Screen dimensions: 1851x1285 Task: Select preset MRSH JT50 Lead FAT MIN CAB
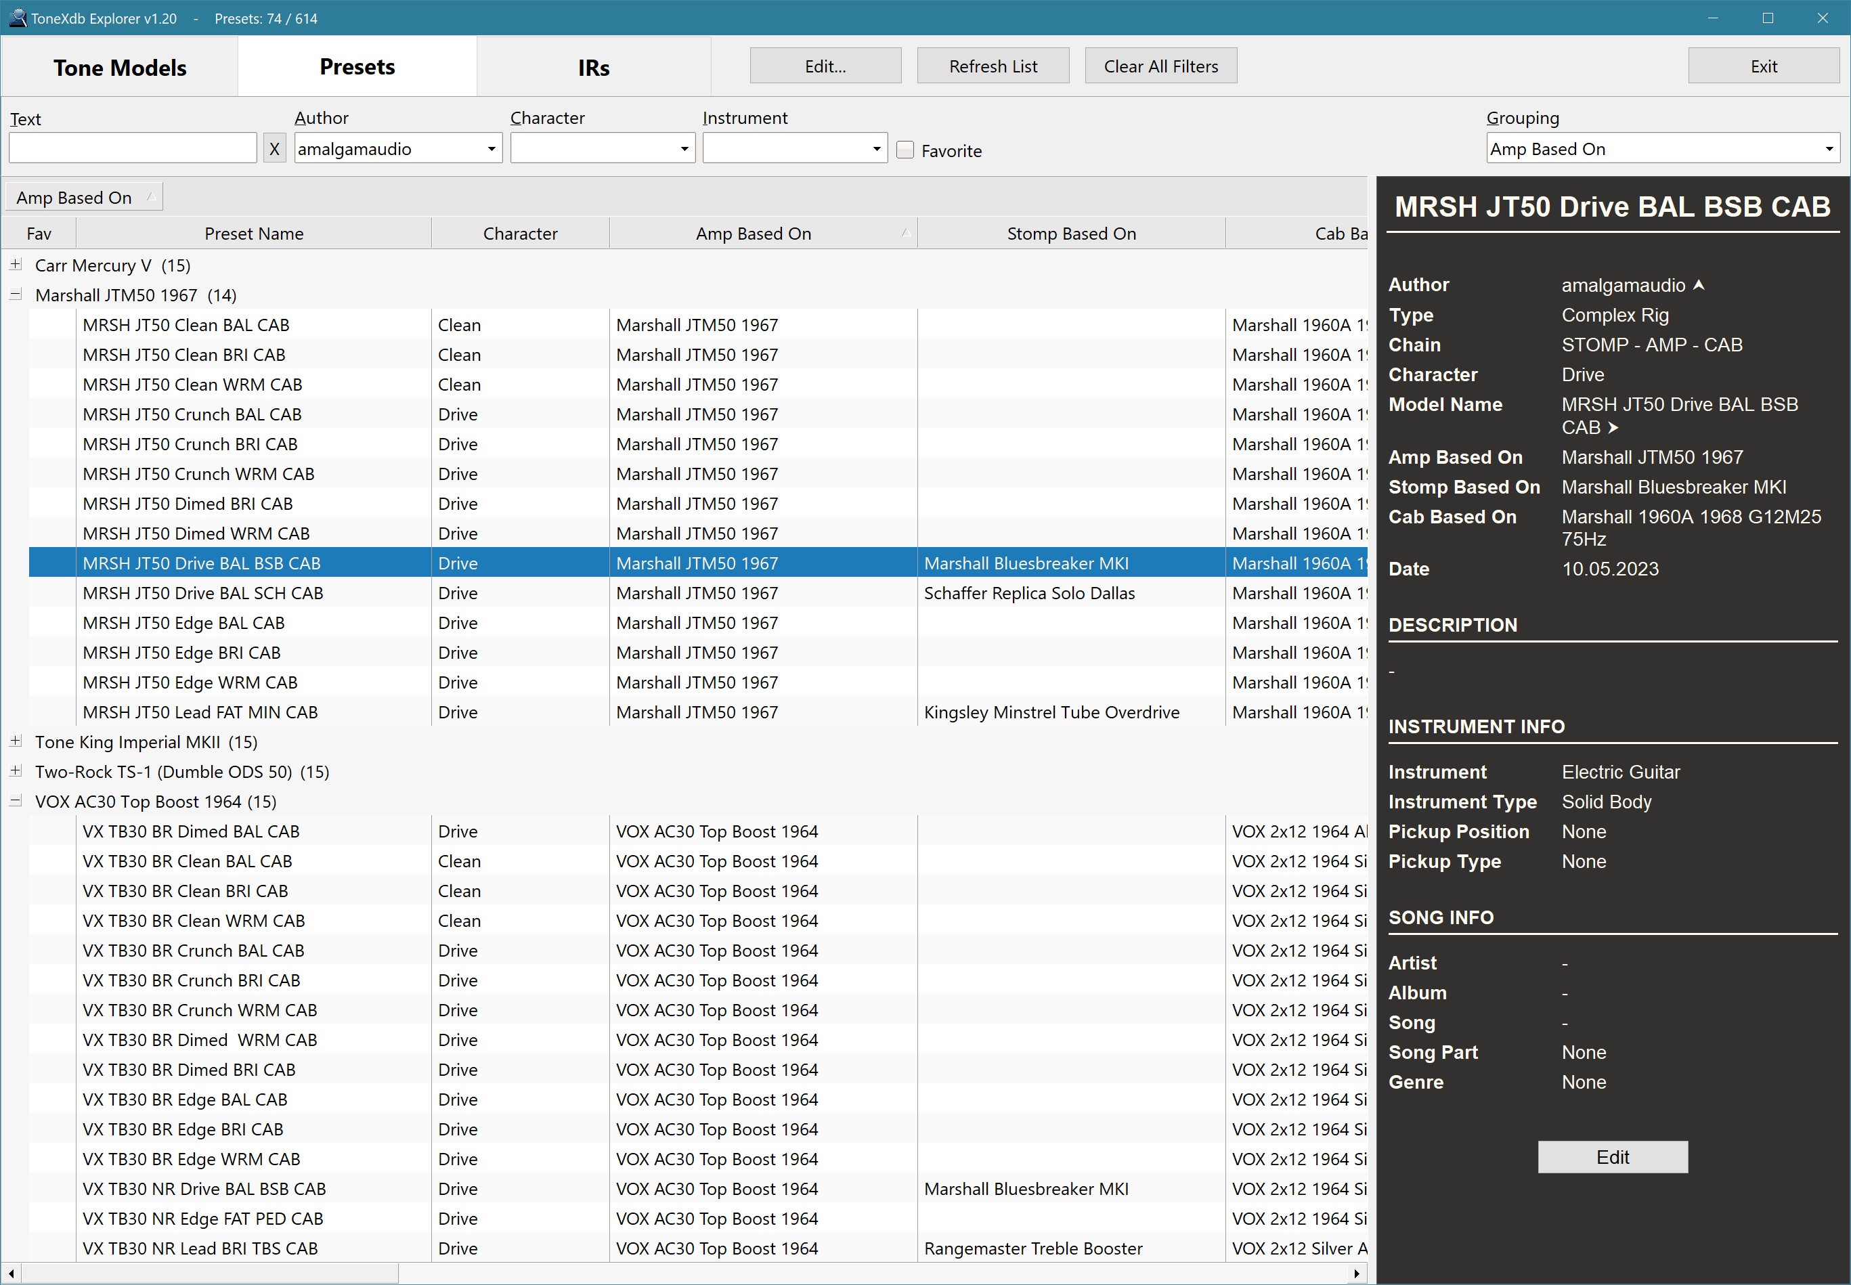tap(200, 712)
